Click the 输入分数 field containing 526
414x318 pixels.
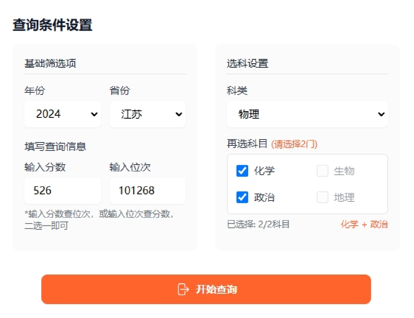[x=63, y=191]
